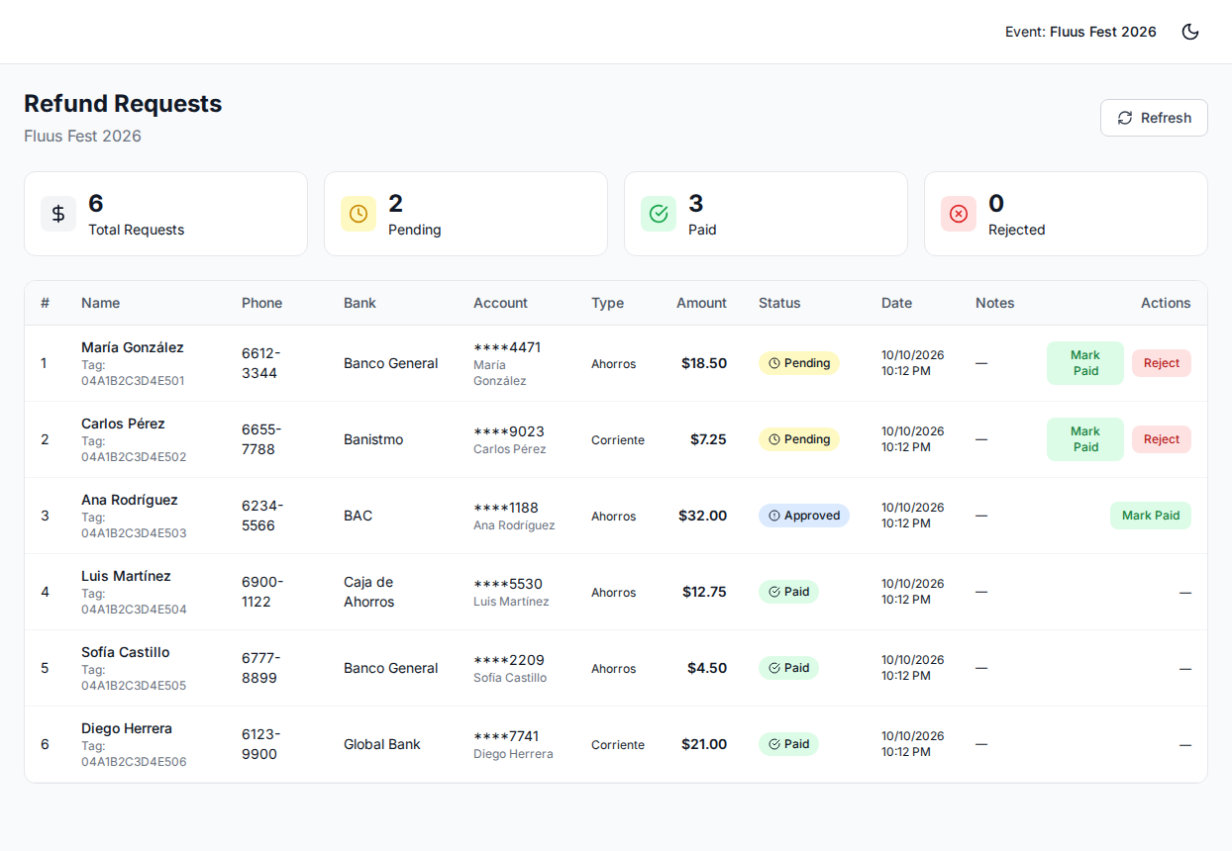Click Pending status badge for Carlos Pérez
The image size is (1232, 851).
(799, 439)
